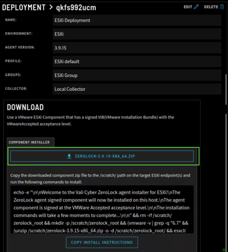The width and height of the screenshot is (228, 252).
Task: Click the Collector field Local Collector
Action: (137, 89)
